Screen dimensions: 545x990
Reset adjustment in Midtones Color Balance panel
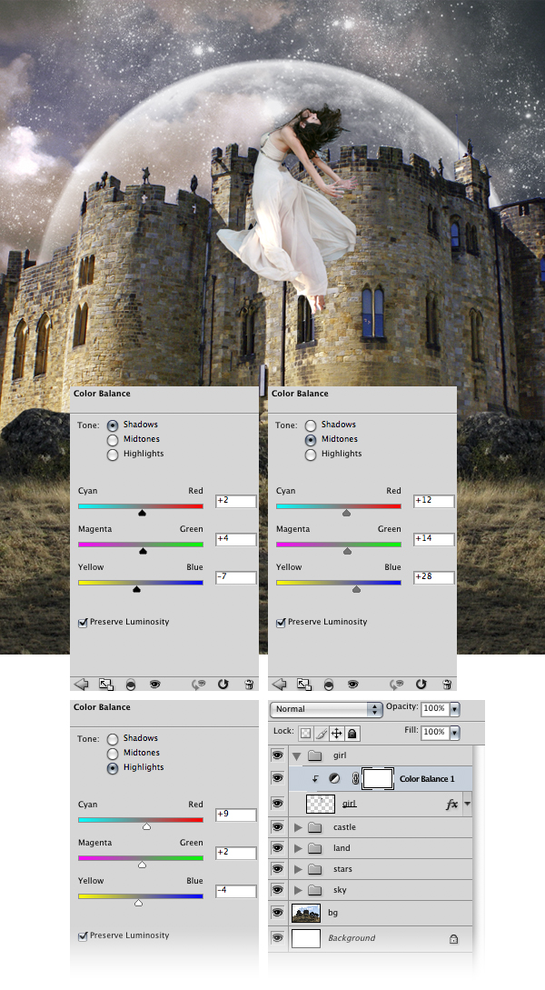pyautogui.click(x=421, y=684)
